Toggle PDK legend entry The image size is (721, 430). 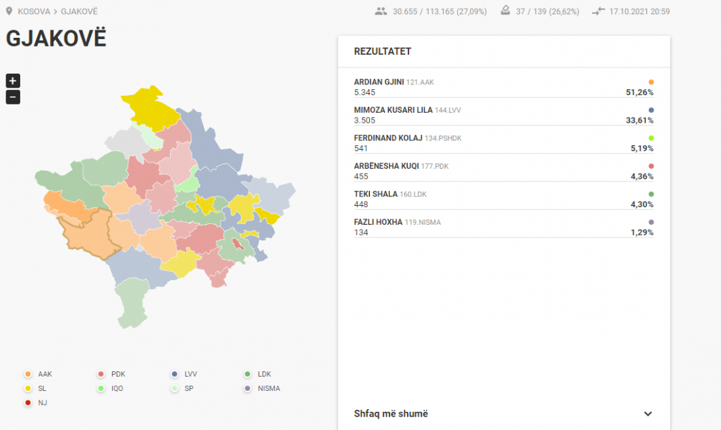tap(112, 375)
